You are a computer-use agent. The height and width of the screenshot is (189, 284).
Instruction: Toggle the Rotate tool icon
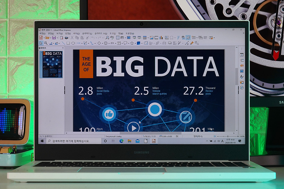tap(146, 43)
